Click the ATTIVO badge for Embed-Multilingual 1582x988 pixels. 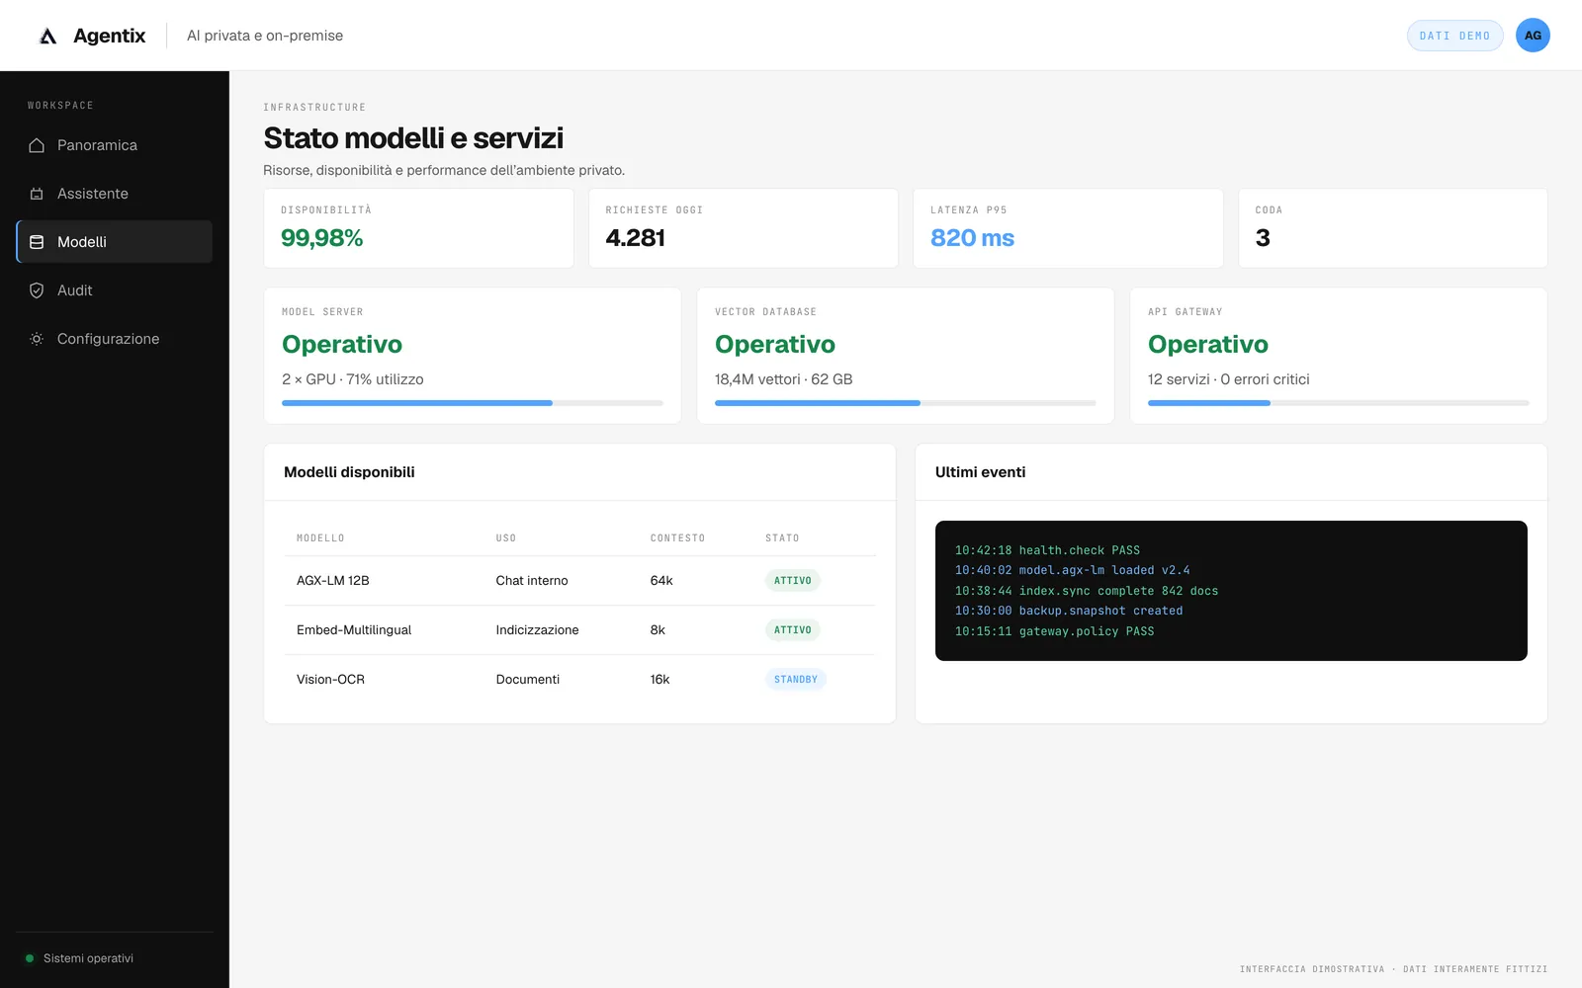click(x=792, y=630)
